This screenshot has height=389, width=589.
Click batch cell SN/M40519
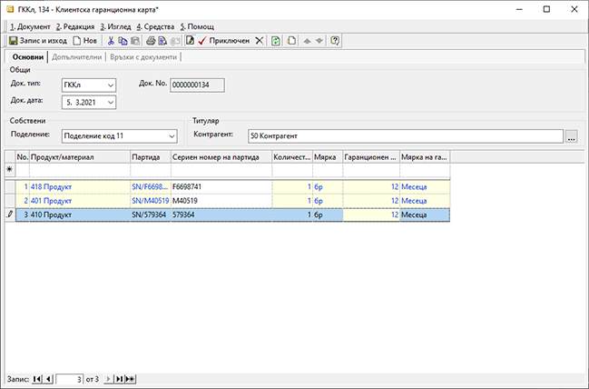[151, 201]
